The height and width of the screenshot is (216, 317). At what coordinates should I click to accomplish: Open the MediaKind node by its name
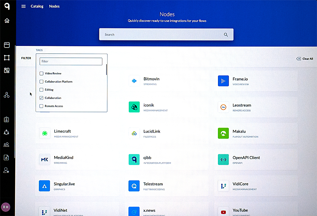[63, 158]
